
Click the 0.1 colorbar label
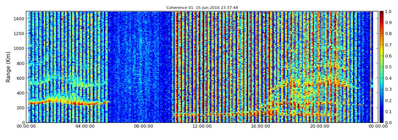(388, 111)
